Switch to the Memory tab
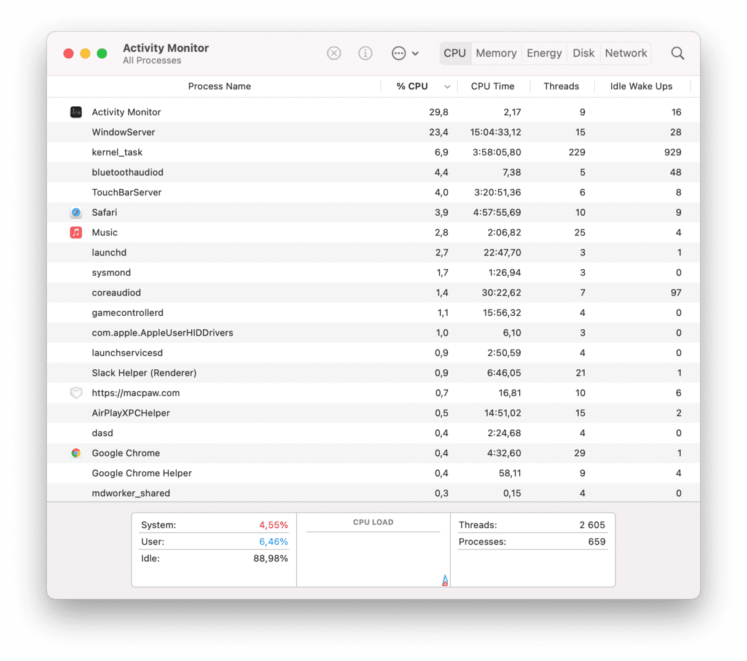This screenshot has height=661, width=747. point(496,53)
